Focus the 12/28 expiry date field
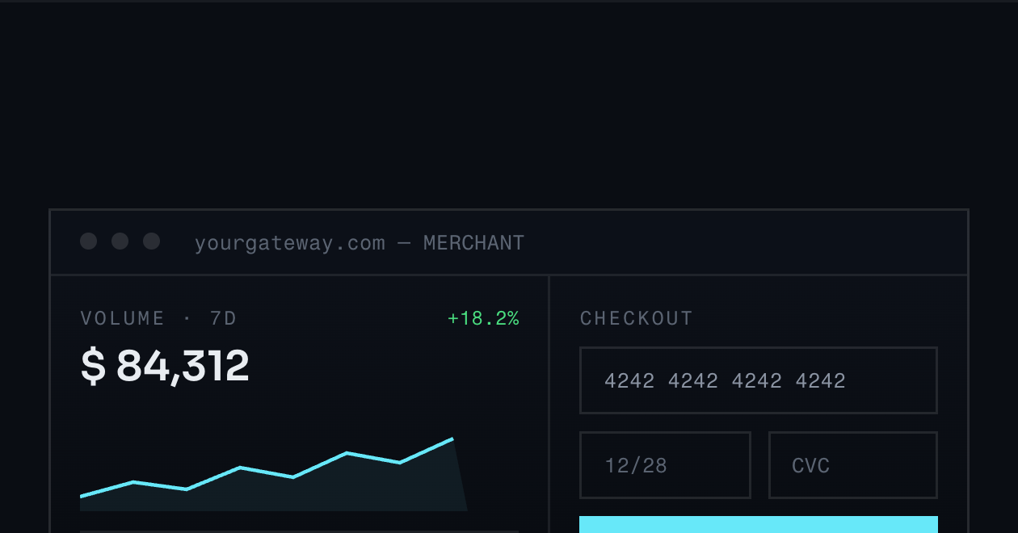 pos(666,465)
